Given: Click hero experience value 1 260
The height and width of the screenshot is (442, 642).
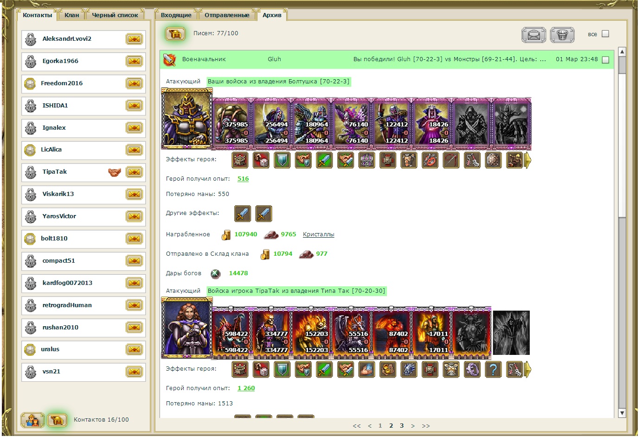Looking at the screenshot, I should coord(246,388).
